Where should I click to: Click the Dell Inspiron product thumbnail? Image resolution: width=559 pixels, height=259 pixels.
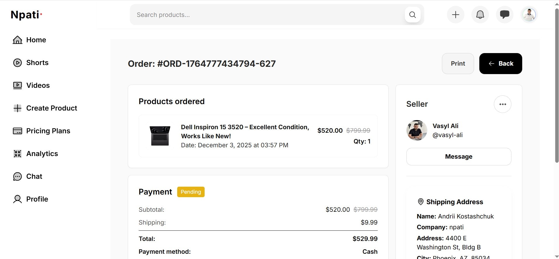tap(160, 136)
